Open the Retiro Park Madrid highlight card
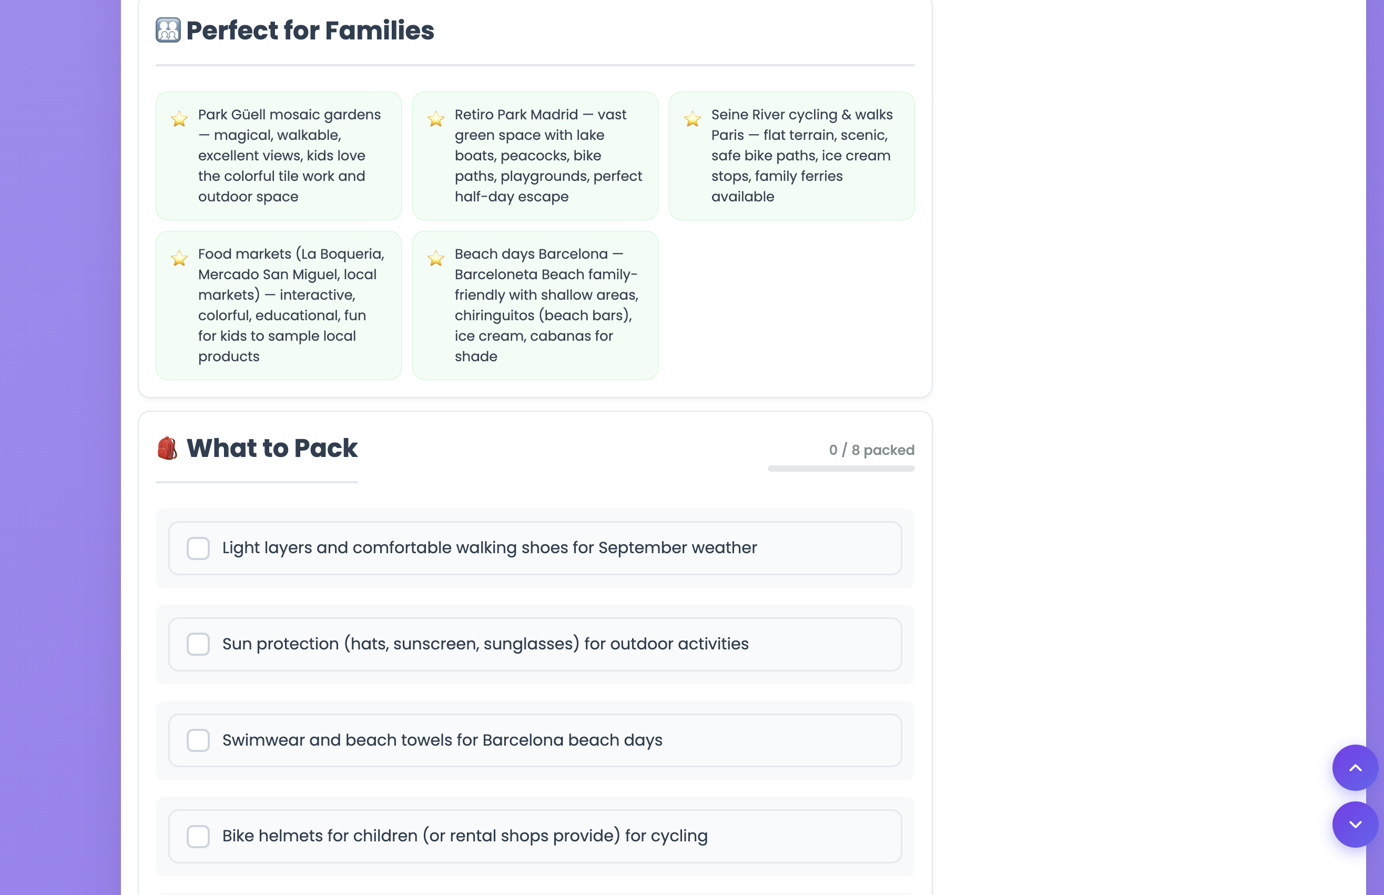Viewport: 1384px width, 895px height. 535,156
